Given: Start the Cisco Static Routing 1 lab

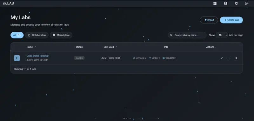Looking at the screenshot, I should pyautogui.click(x=17, y=58).
